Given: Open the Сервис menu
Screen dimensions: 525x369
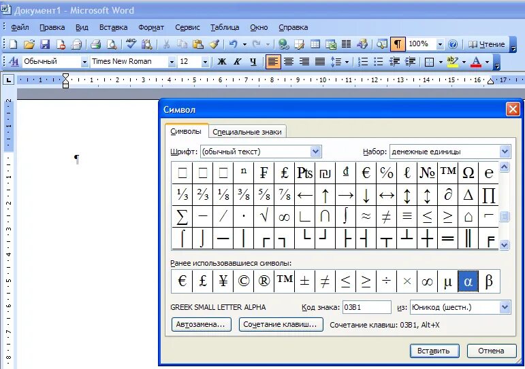Looking at the screenshot, I should coord(187,27).
